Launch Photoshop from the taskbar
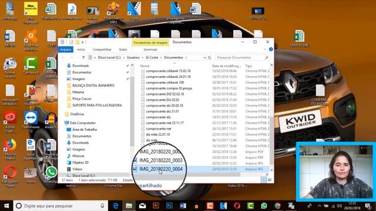This screenshot has width=376, height=211. tap(169, 206)
